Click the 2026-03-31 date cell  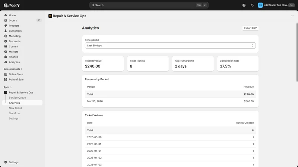coord(94,144)
